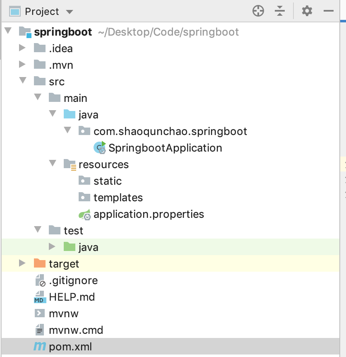The height and width of the screenshot is (357, 346).
Task: Hide the Project panel with the minus icon
Action: pyautogui.click(x=329, y=11)
